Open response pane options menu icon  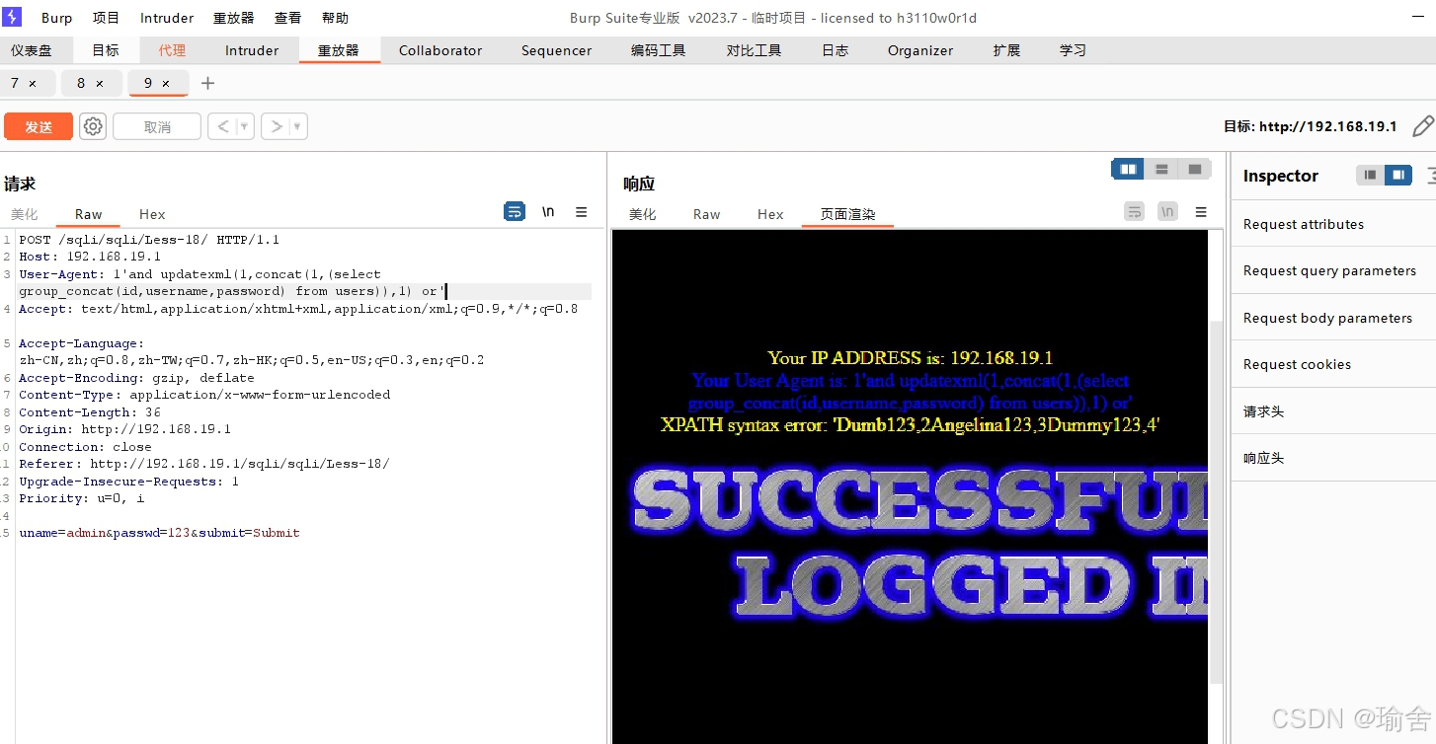click(1201, 212)
